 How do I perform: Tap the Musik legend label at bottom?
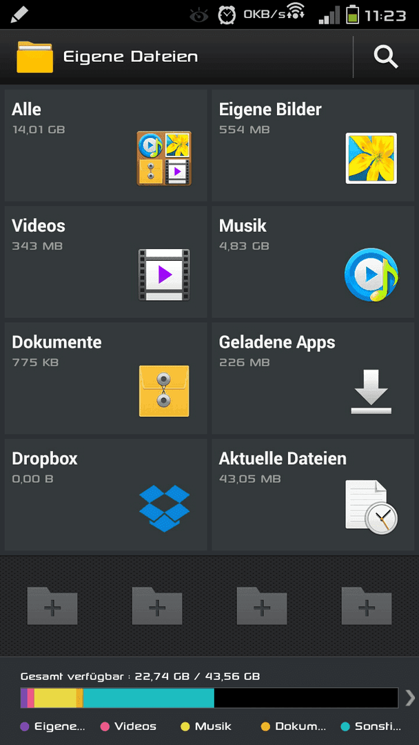(213, 726)
